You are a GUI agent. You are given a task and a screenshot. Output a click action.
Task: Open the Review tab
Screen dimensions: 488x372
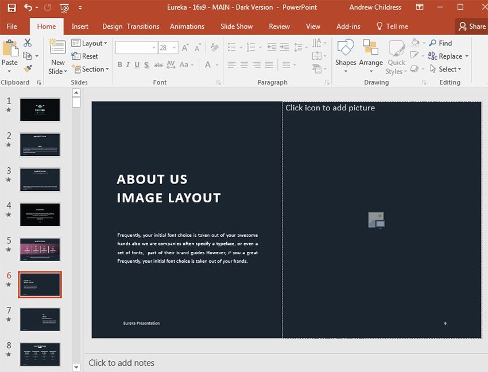(279, 26)
